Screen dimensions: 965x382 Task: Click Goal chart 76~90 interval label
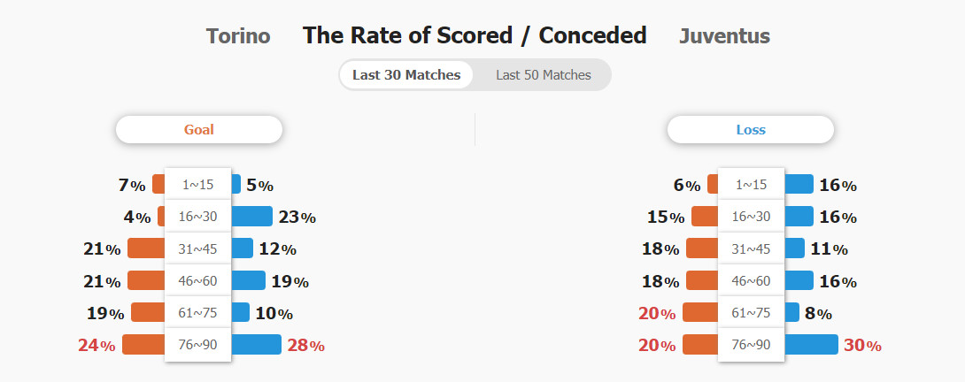click(197, 345)
